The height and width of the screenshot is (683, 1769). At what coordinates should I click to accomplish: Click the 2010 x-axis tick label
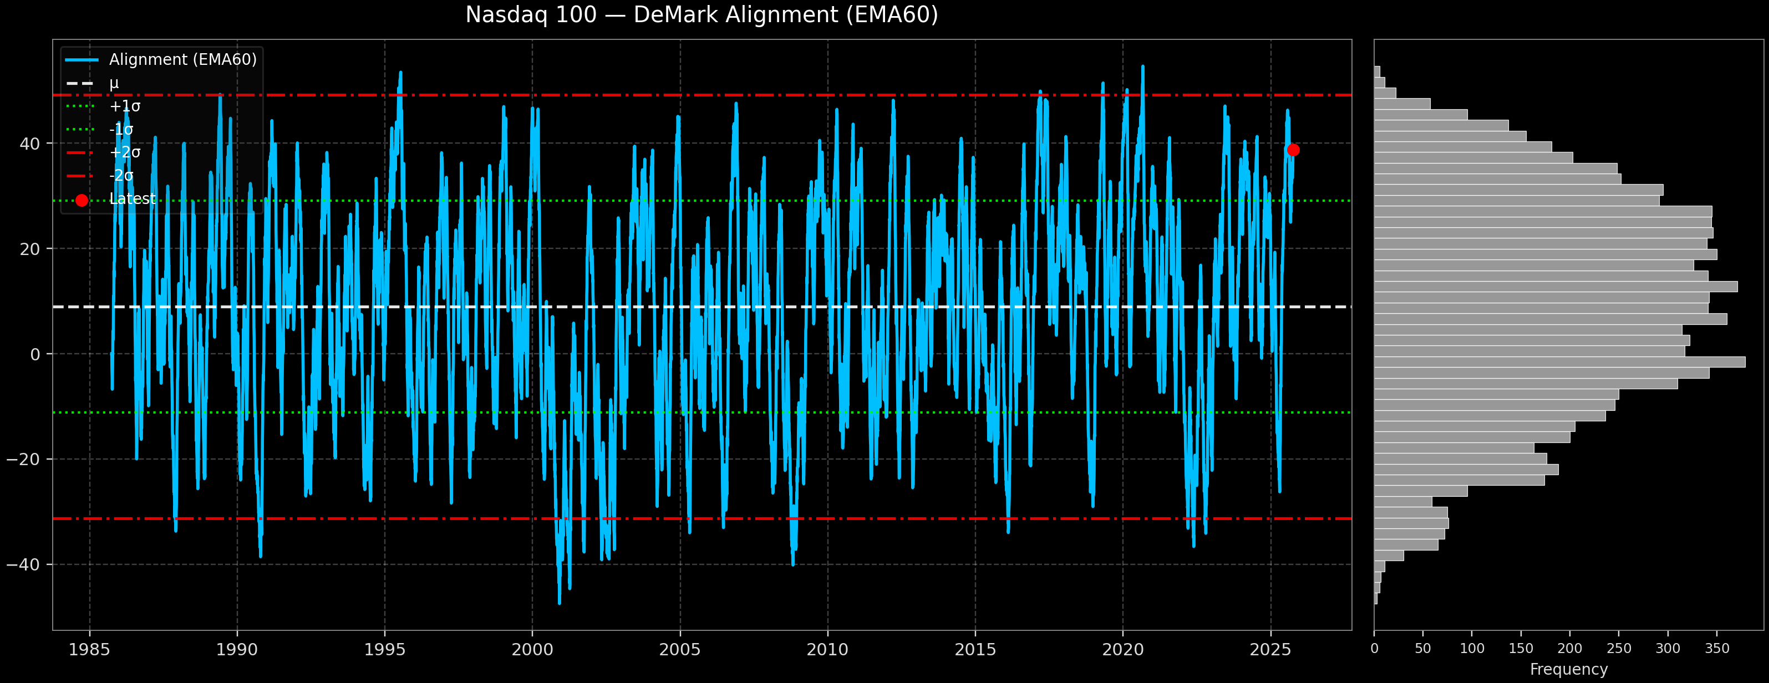click(827, 649)
